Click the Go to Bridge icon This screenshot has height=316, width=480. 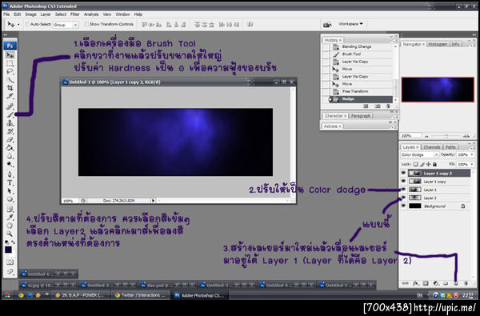327,25
